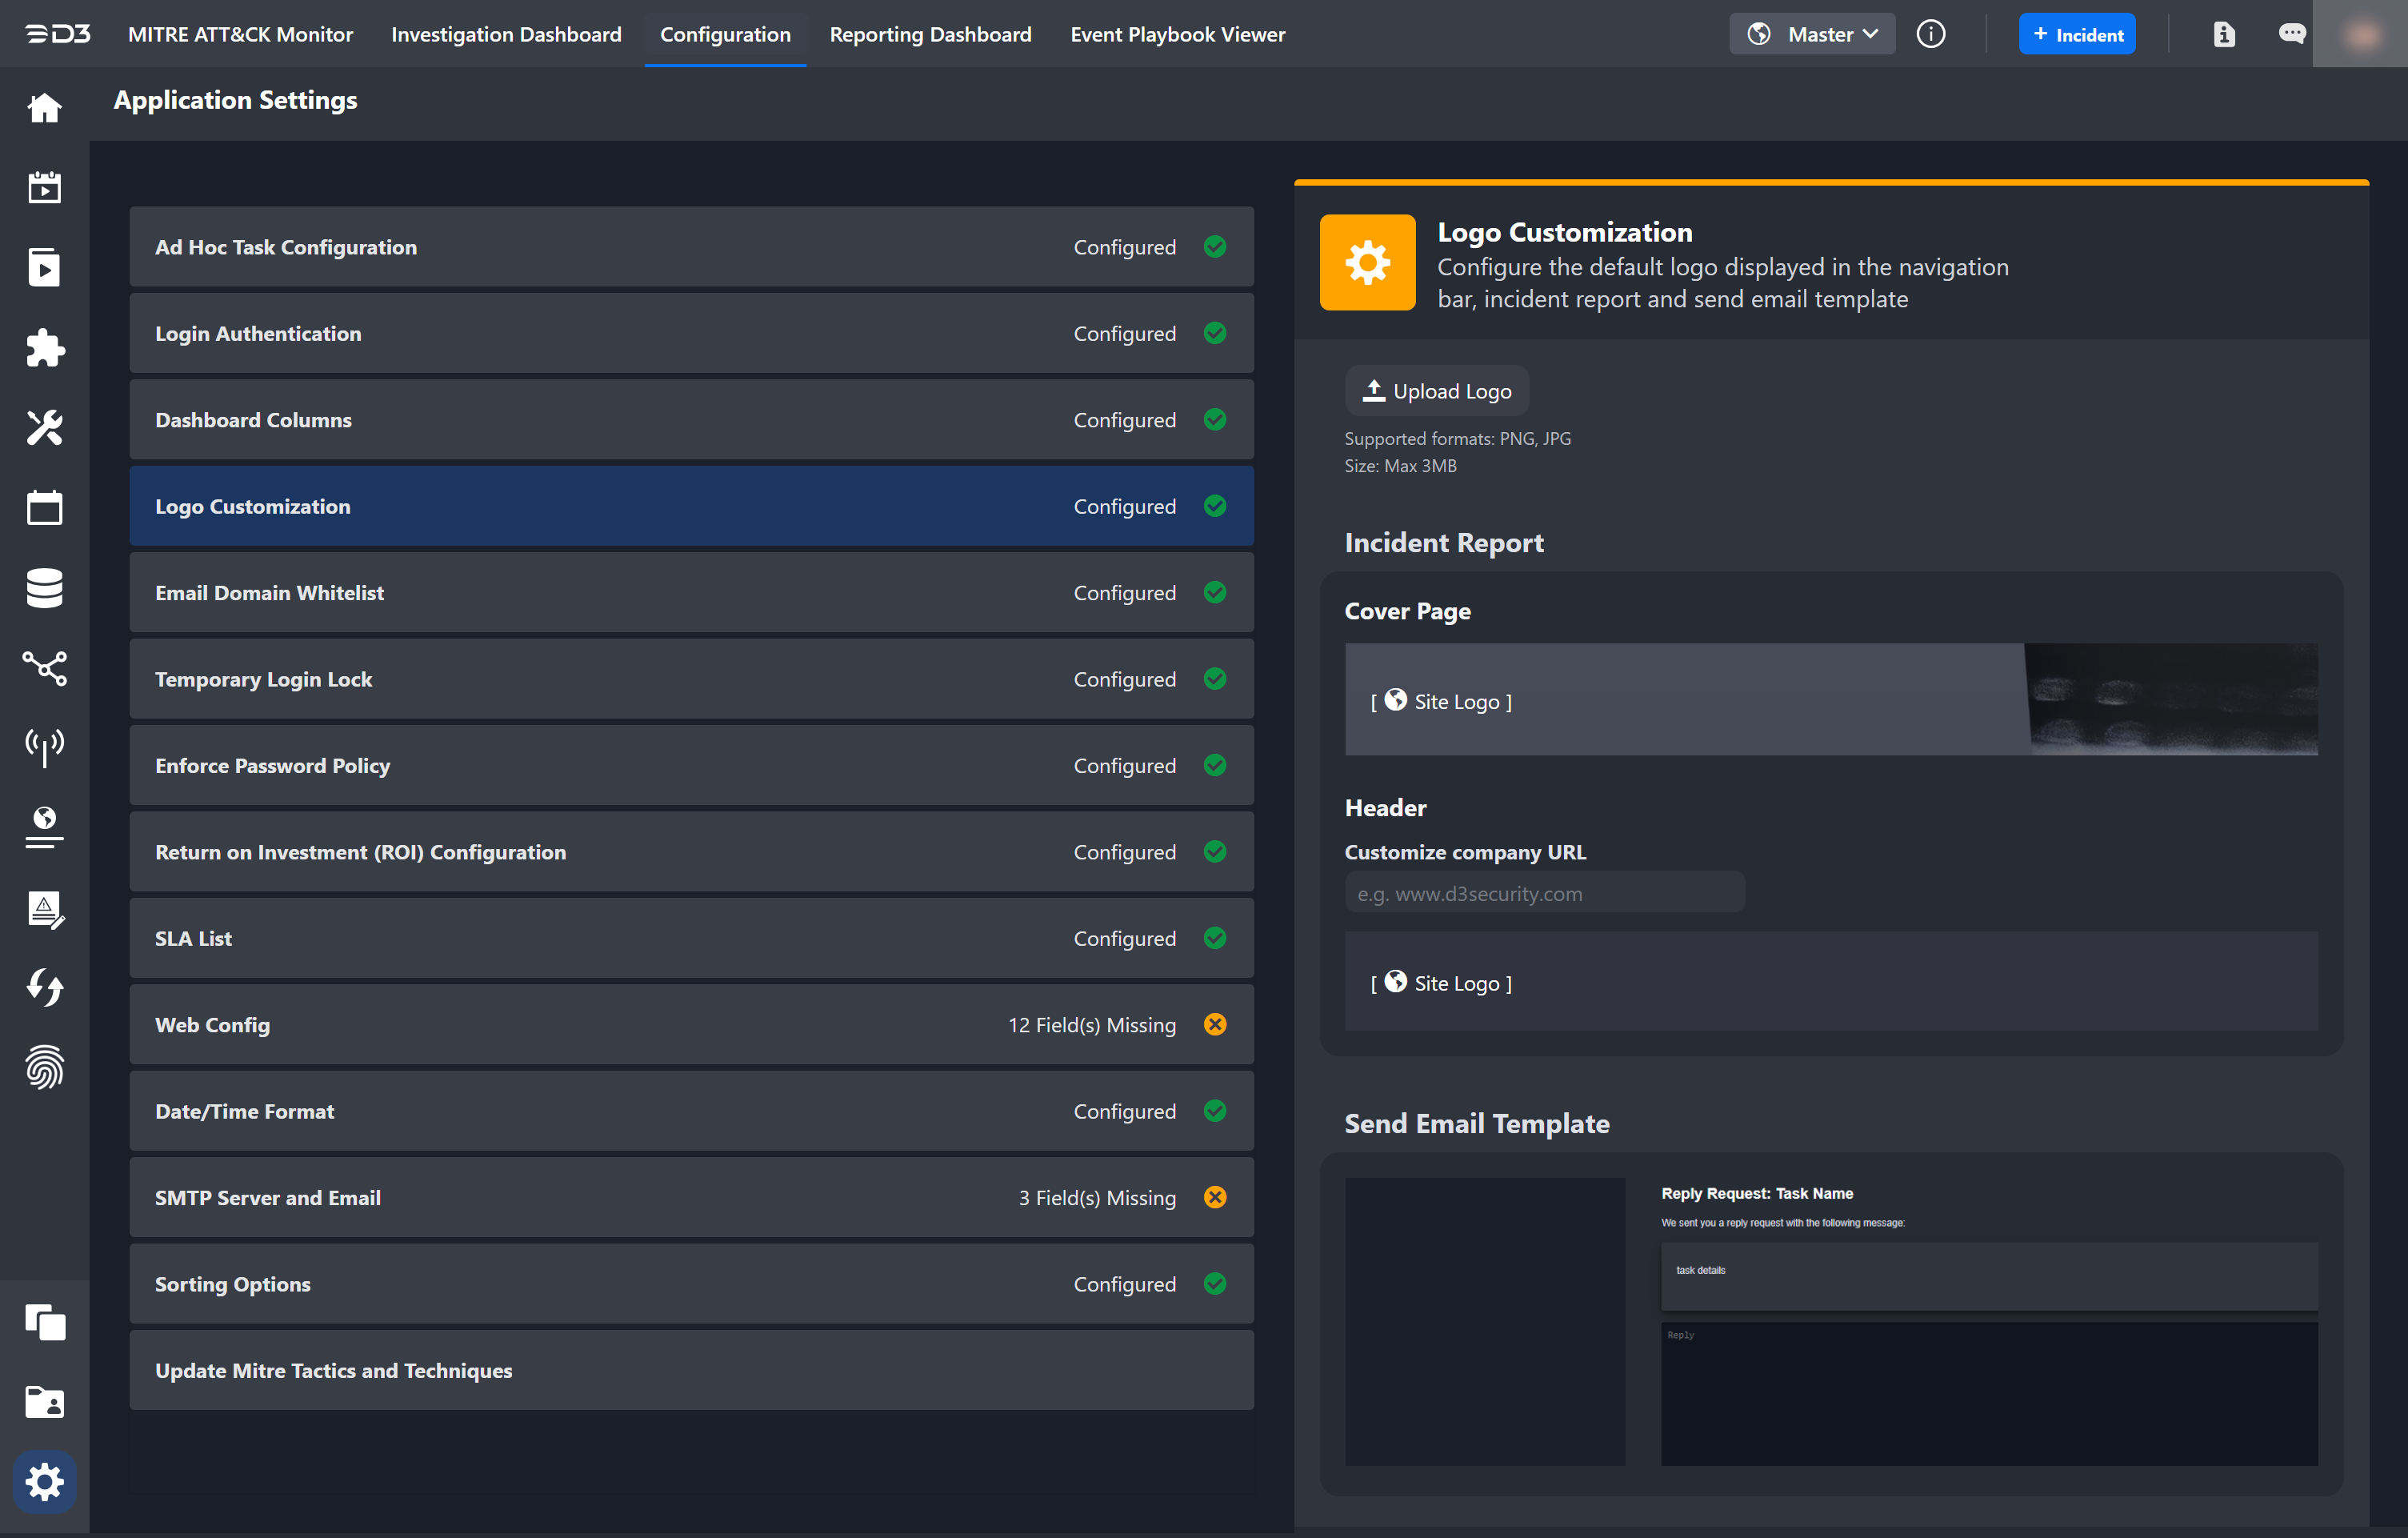Click the Upload Logo button
Image resolution: width=2408 pixels, height=1538 pixels.
point(1436,391)
